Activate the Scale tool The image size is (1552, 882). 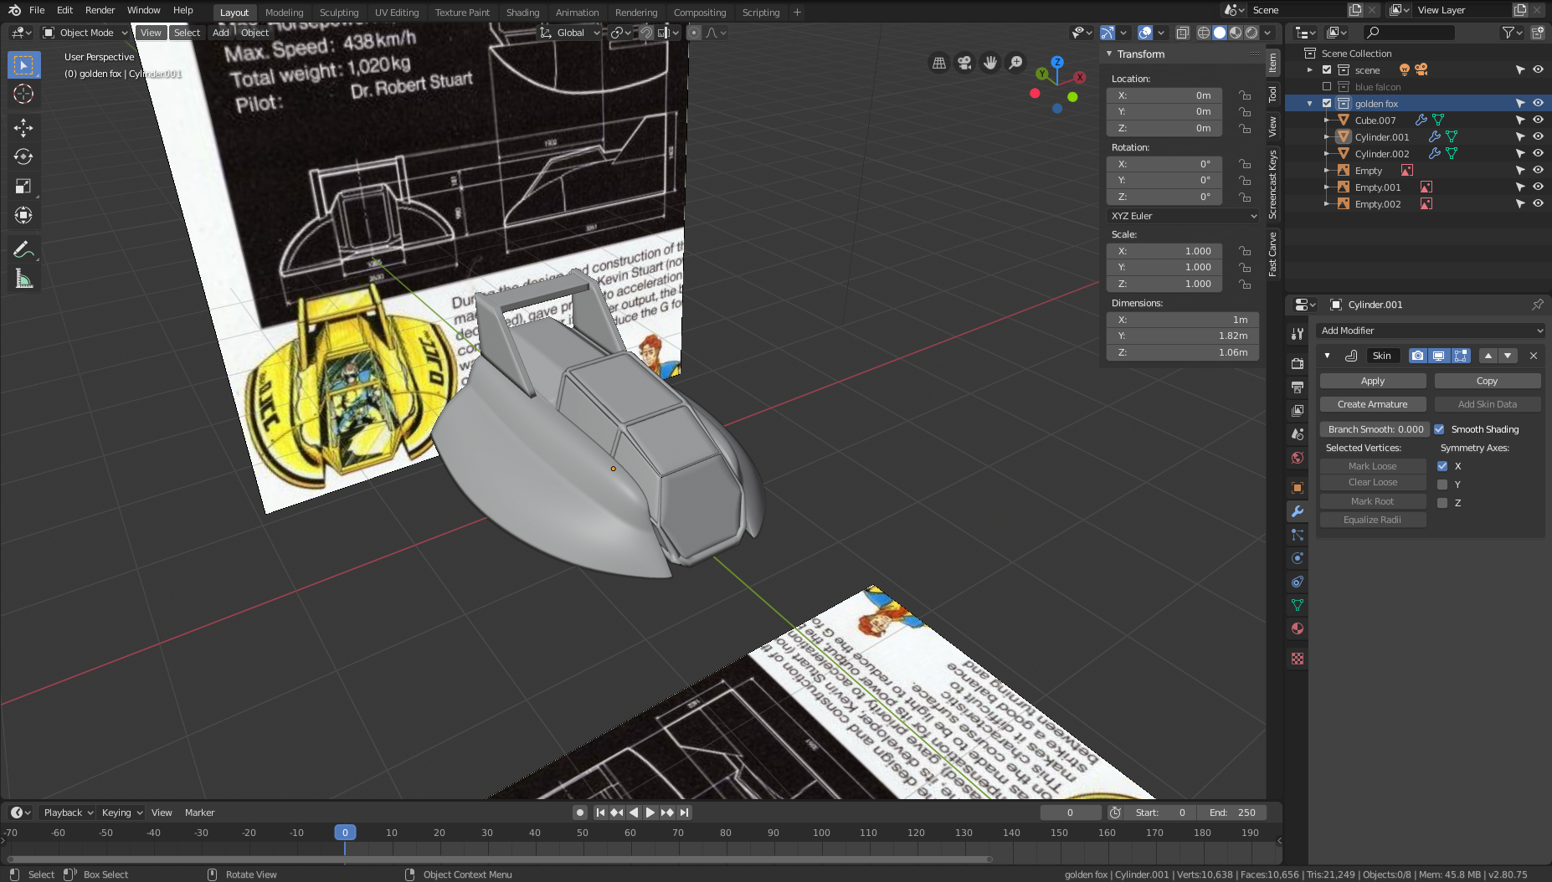[23, 186]
